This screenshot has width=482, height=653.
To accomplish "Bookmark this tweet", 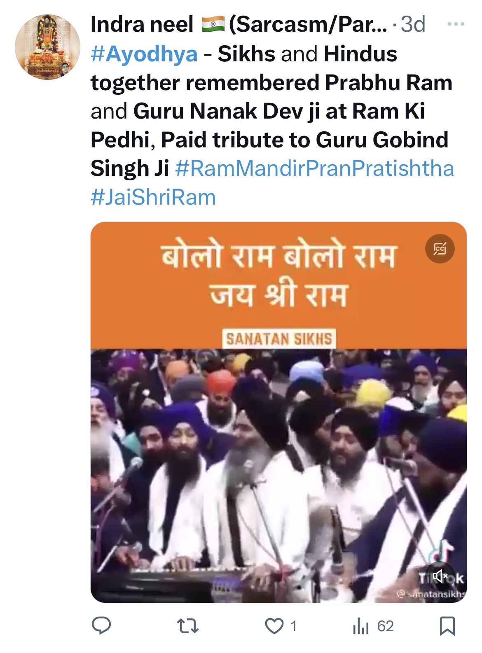I will click(447, 626).
